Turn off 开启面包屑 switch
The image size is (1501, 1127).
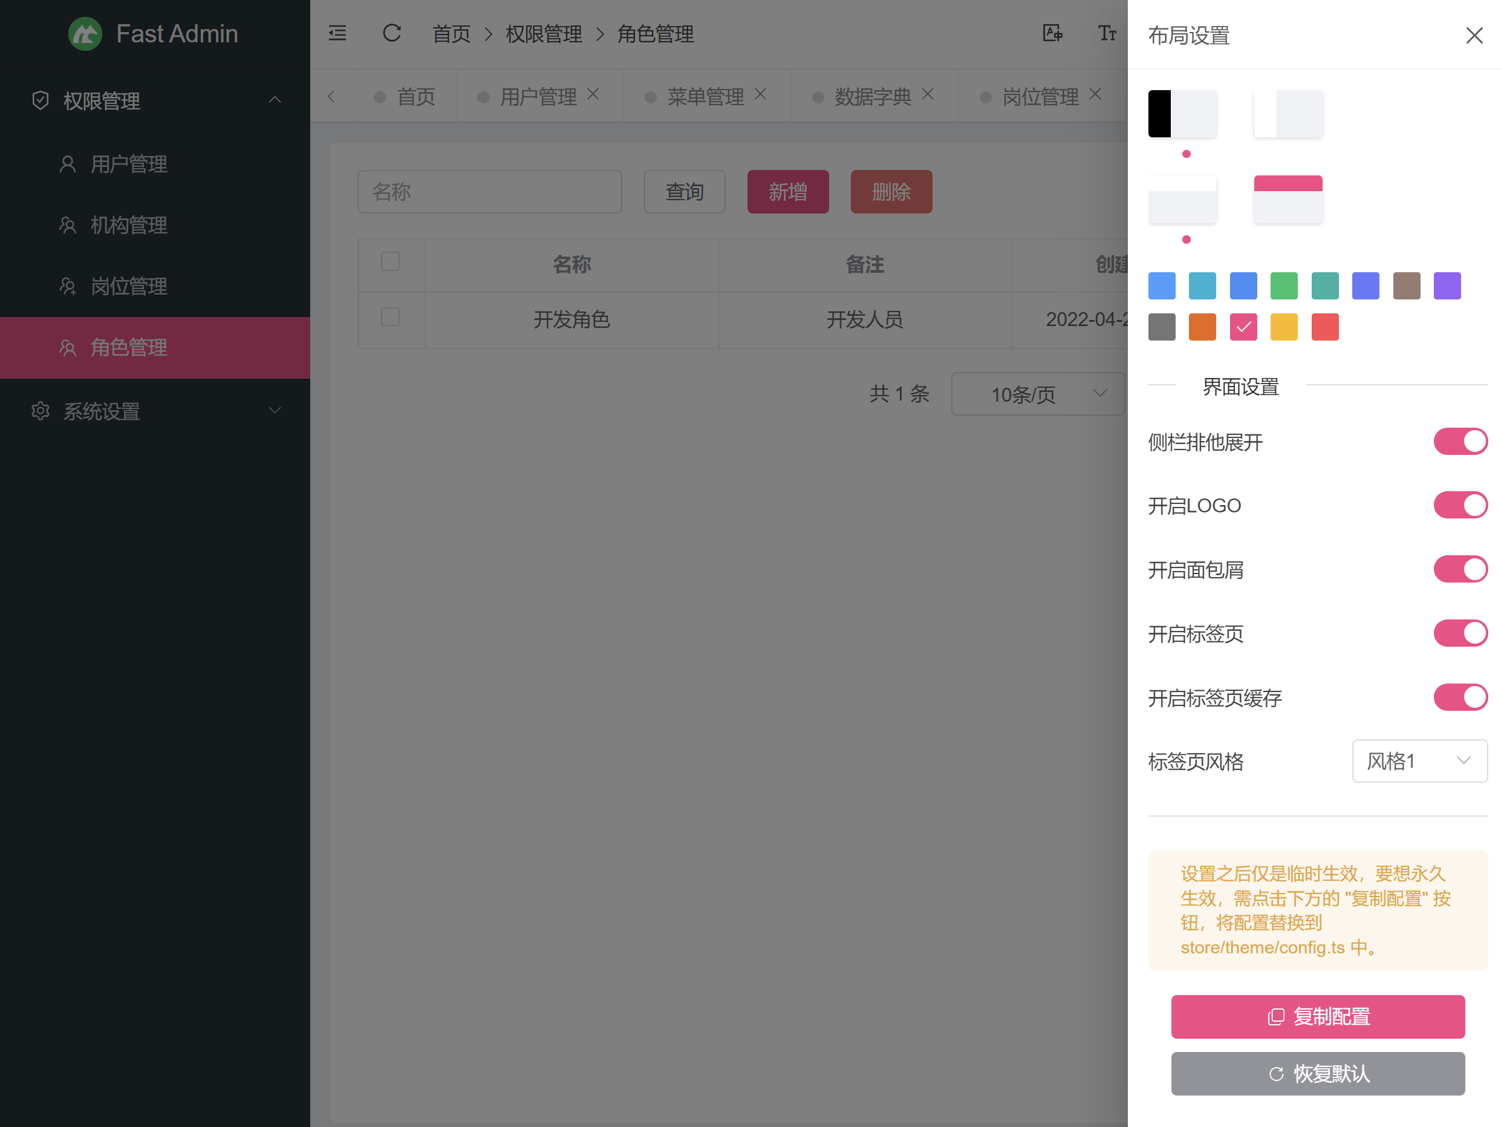1460,570
